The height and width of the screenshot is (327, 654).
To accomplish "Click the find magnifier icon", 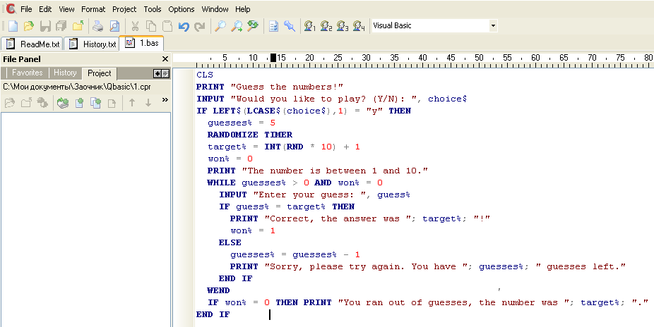I will (x=220, y=26).
